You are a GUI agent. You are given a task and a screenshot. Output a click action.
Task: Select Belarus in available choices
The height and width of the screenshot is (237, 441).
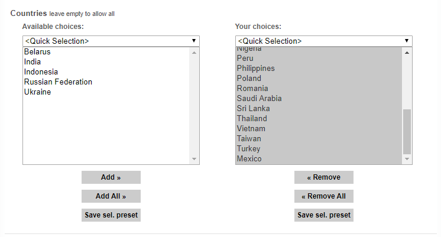pyautogui.click(x=37, y=52)
